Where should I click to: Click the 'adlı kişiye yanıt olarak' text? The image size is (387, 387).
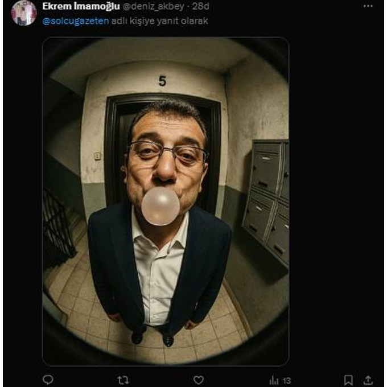[x=160, y=21]
